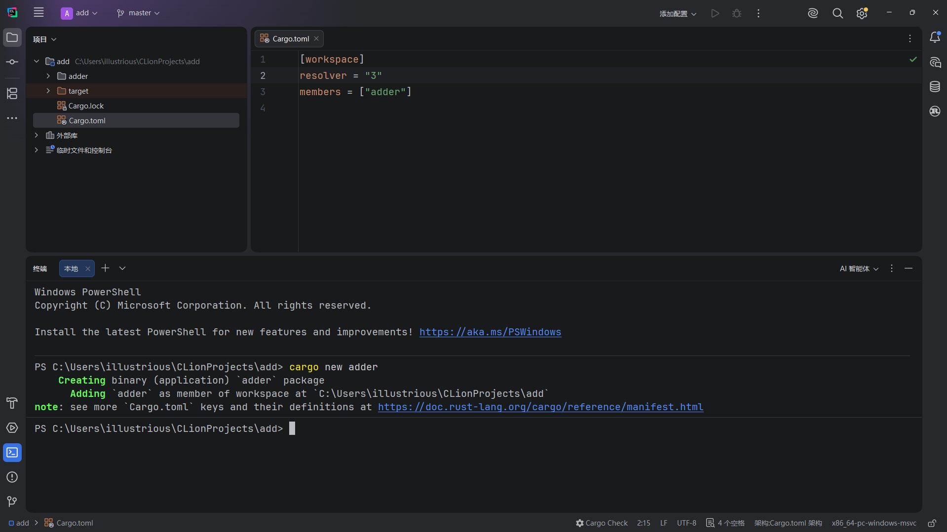Image resolution: width=947 pixels, height=532 pixels.
Task: Open the add project dropdown
Action: click(79, 13)
